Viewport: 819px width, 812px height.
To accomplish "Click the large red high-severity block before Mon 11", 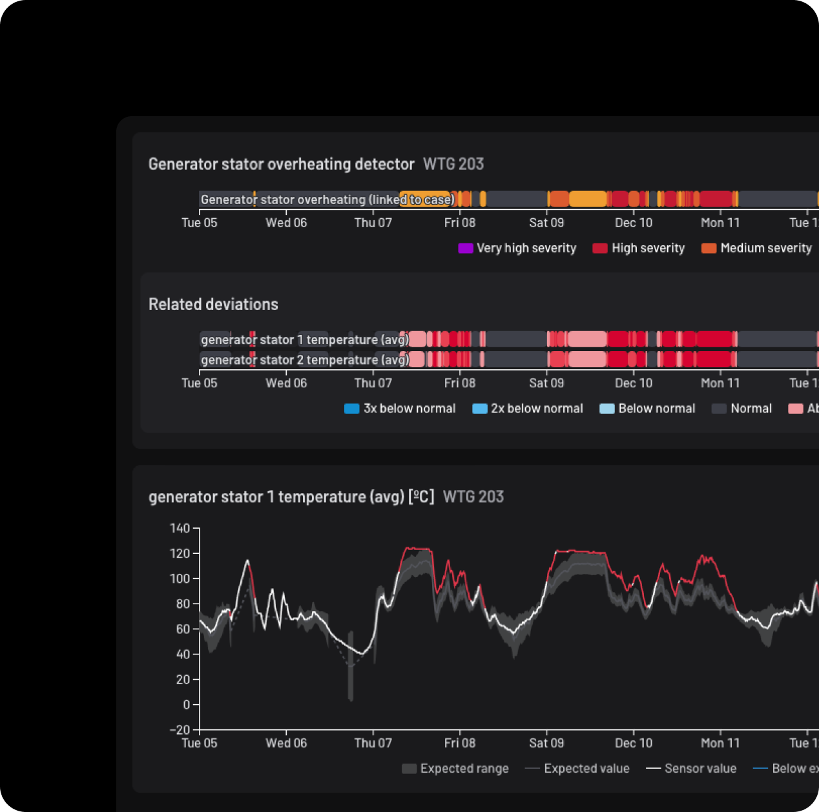I will pyautogui.click(x=716, y=199).
